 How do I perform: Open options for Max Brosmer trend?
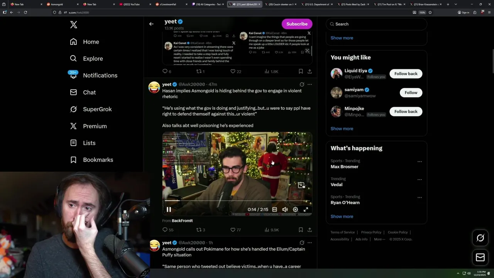tap(420, 162)
